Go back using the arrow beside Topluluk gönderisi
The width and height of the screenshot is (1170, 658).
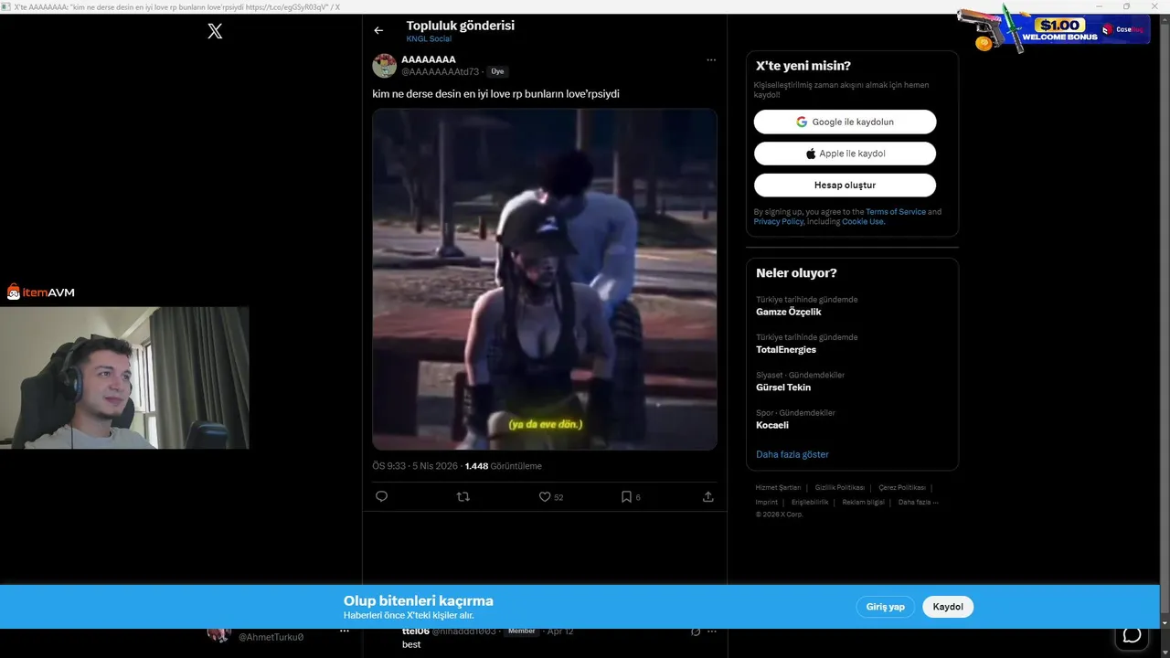coord(378,30)
